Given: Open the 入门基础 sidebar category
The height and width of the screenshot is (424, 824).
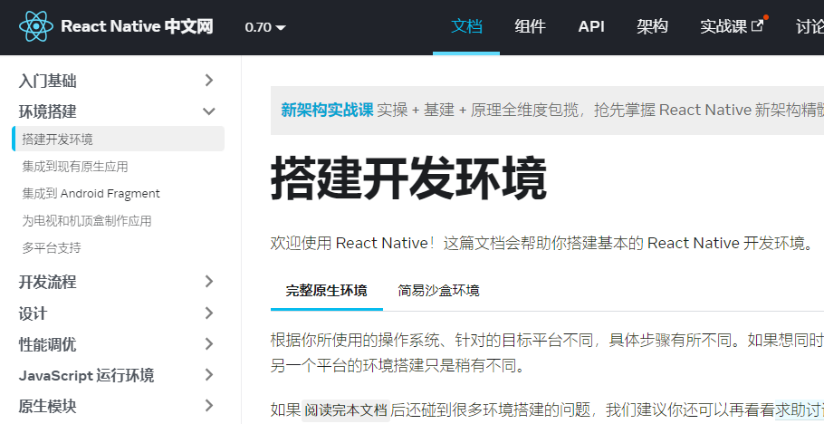Looking at the screenshot, I should click(47, 81).
